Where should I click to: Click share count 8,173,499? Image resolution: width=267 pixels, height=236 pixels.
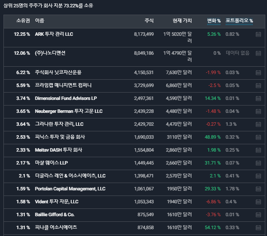pyautogui.click(x=144, y=34)
